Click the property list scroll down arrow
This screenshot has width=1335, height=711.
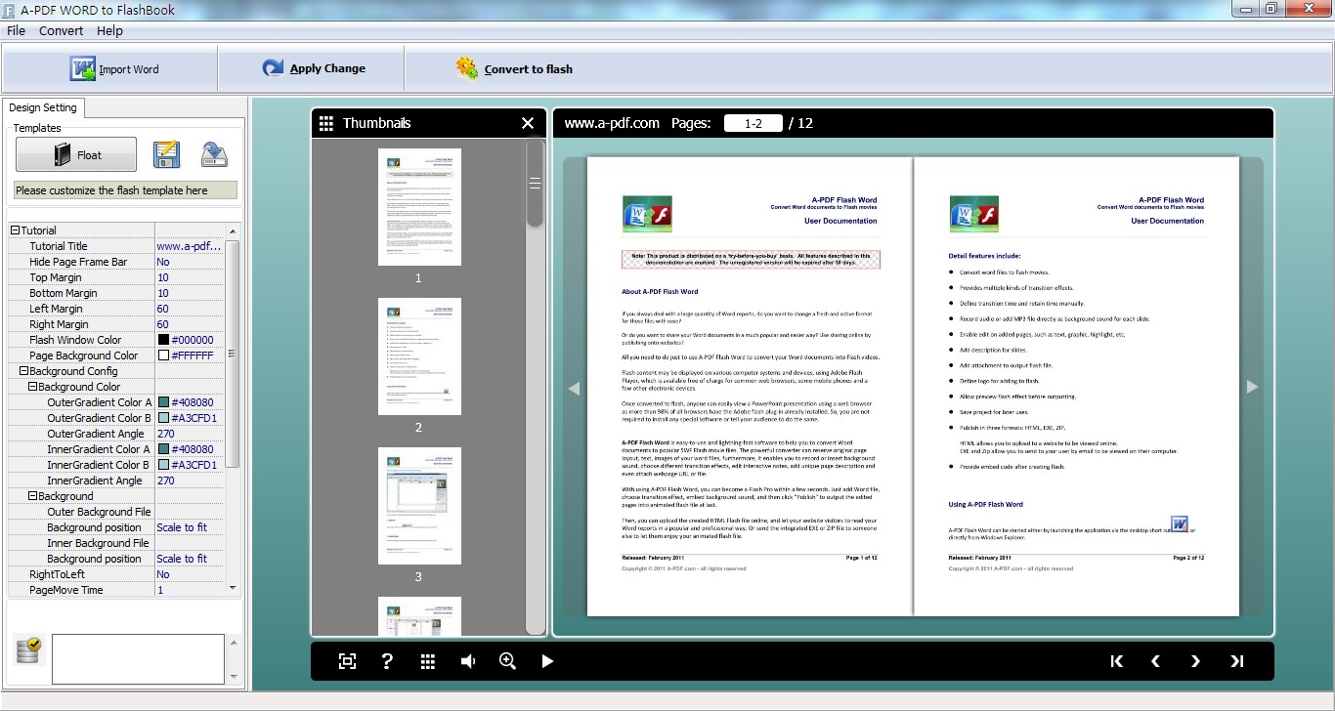pos(233,588)
